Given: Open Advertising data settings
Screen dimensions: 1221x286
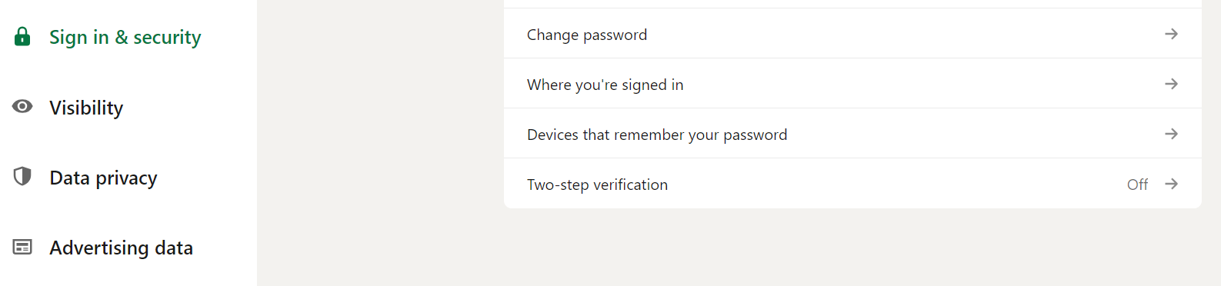Looking at the screenshot, I should [121, 248].
